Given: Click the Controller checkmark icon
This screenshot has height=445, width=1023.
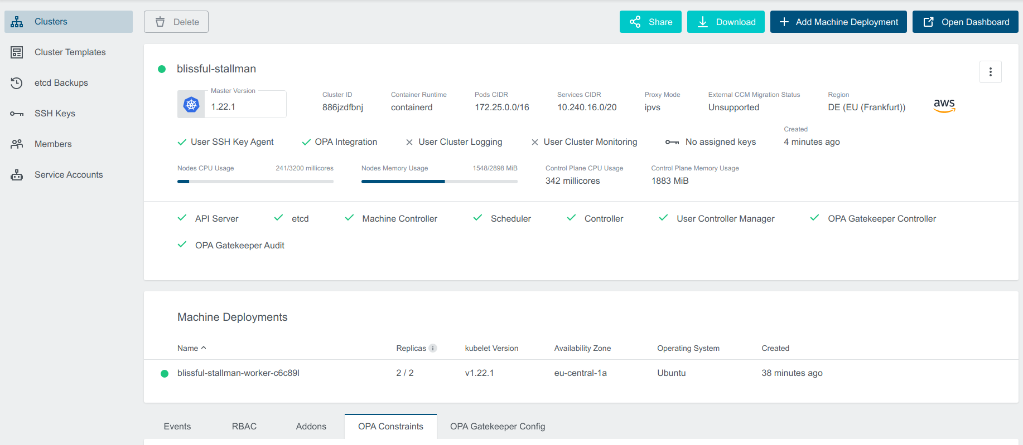Looking at the screenshot, I should 571,218.
